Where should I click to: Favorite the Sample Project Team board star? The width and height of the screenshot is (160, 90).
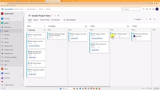pyautogui.click(x=55, y=15)
